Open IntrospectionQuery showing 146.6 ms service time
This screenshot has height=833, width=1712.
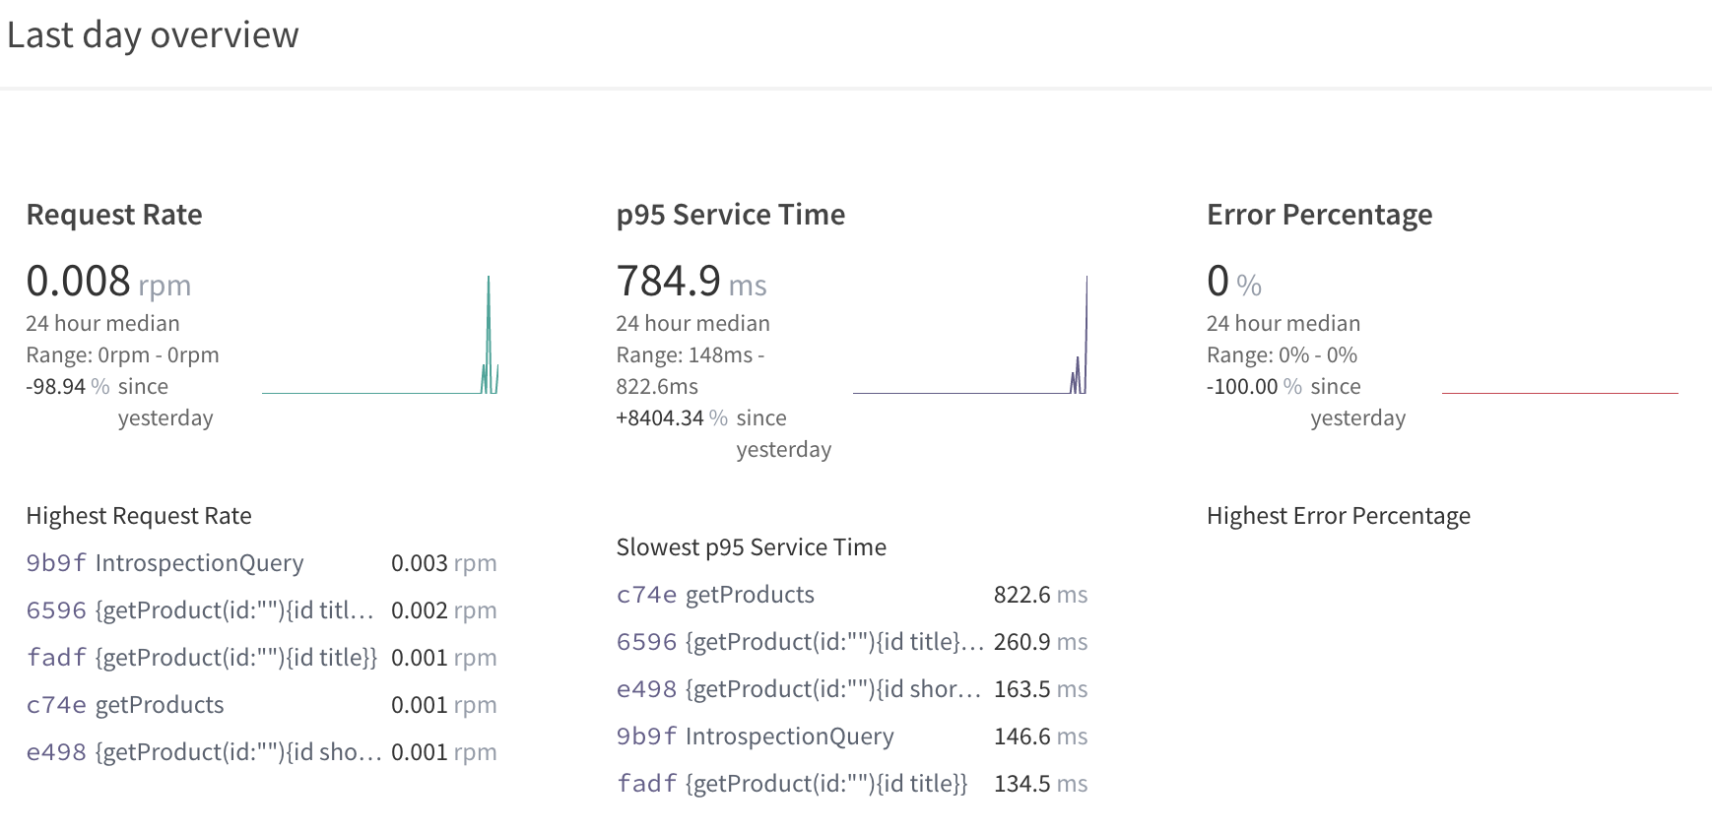755,737
